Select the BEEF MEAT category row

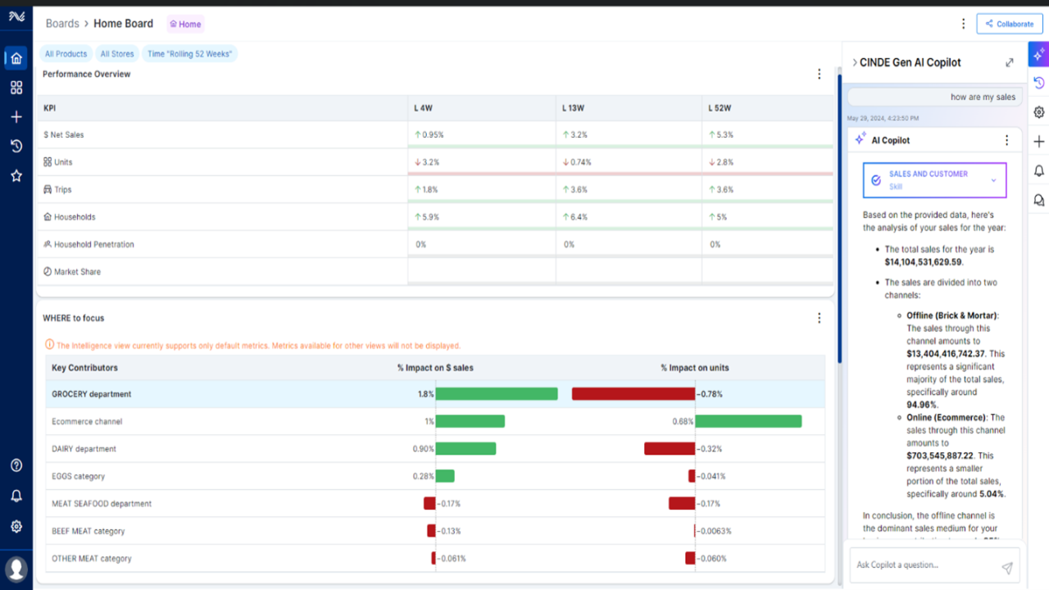[x=435, y=531]
